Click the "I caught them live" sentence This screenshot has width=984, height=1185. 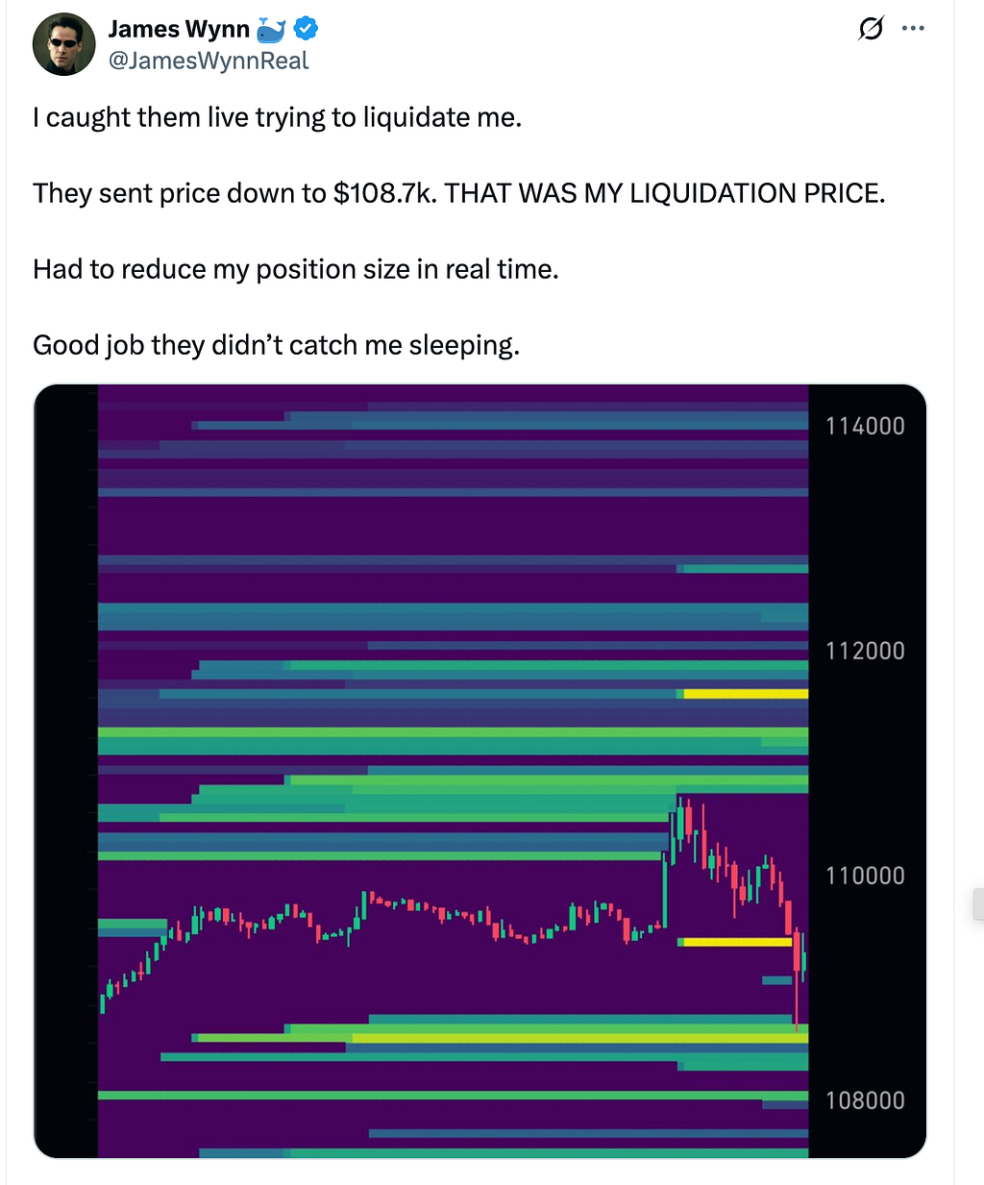(x=277, y=117)
